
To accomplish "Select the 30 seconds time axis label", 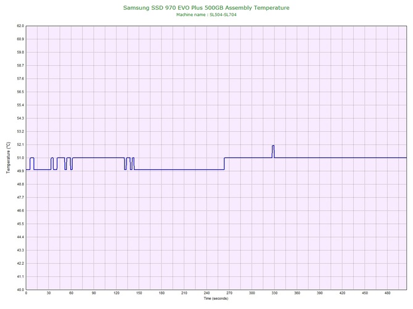I will point(49,293).
